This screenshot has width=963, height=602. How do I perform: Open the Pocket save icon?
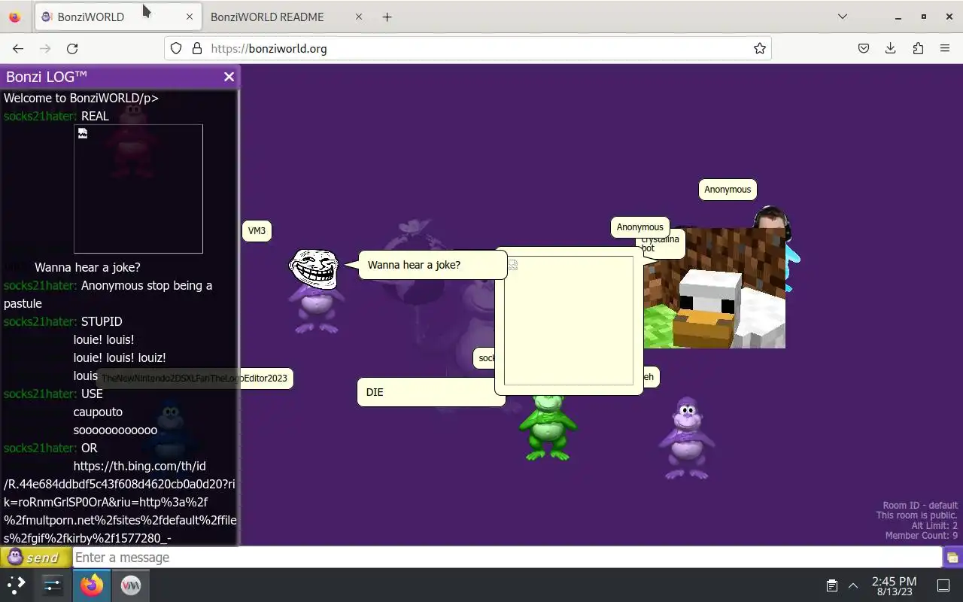[864, 48]
